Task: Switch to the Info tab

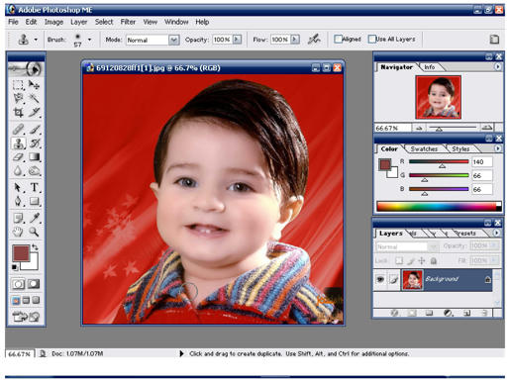Action: pyautogui.click(x=429, y=67)
